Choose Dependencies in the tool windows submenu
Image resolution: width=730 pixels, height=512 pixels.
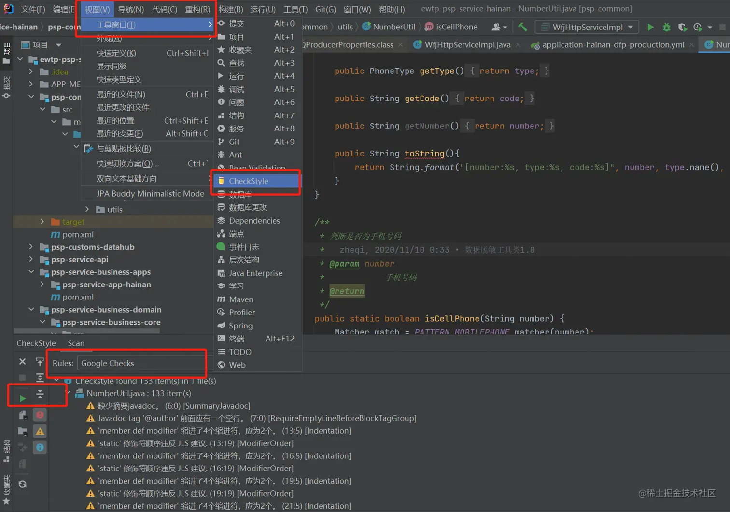pos(258,220)
